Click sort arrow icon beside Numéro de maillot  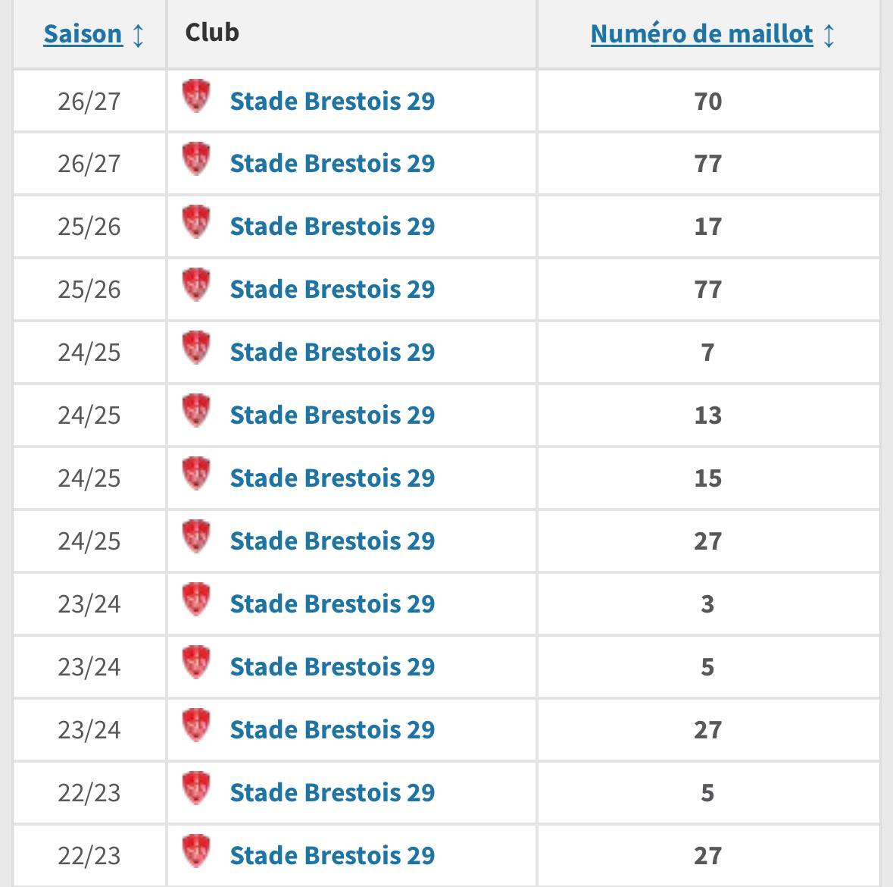tap(829, 36)
